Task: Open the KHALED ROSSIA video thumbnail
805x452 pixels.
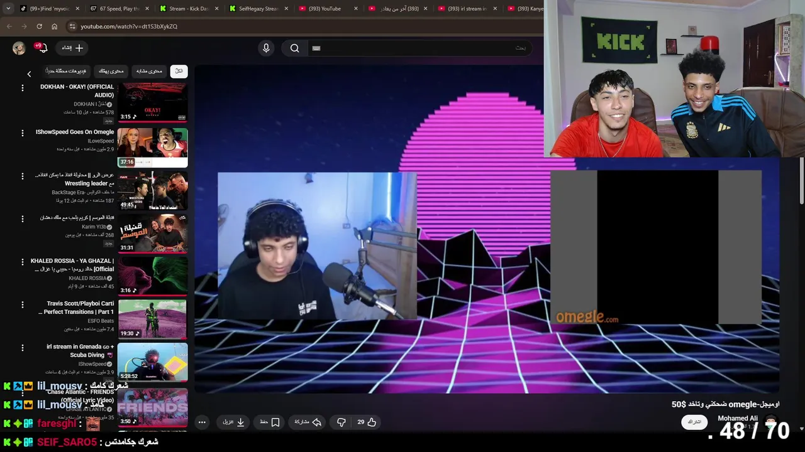Action: click(x=152, y=276)
